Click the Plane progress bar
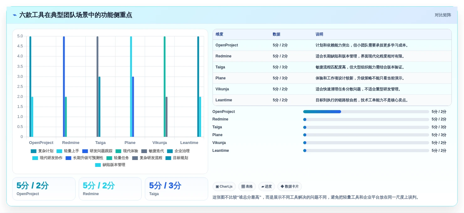This screenshot has width=464, height=213. coord(366,135)
